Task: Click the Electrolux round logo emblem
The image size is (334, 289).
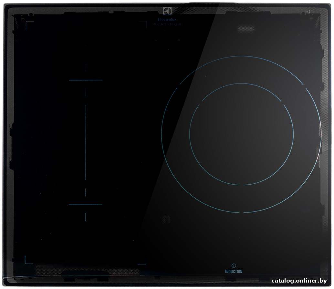Action: point(167,11)
